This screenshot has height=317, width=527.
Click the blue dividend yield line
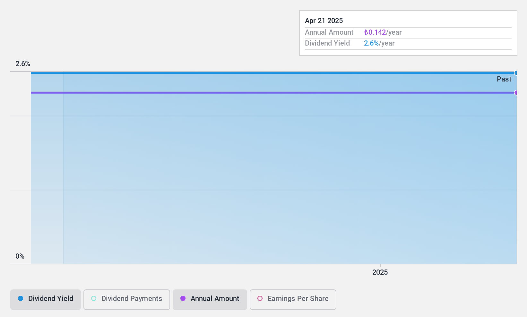pos(273,73)
